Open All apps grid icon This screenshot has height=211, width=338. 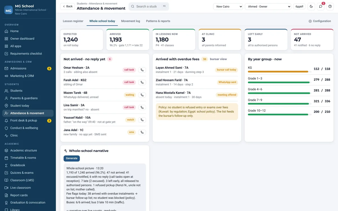pyautogui.click(x=6, y=46)
